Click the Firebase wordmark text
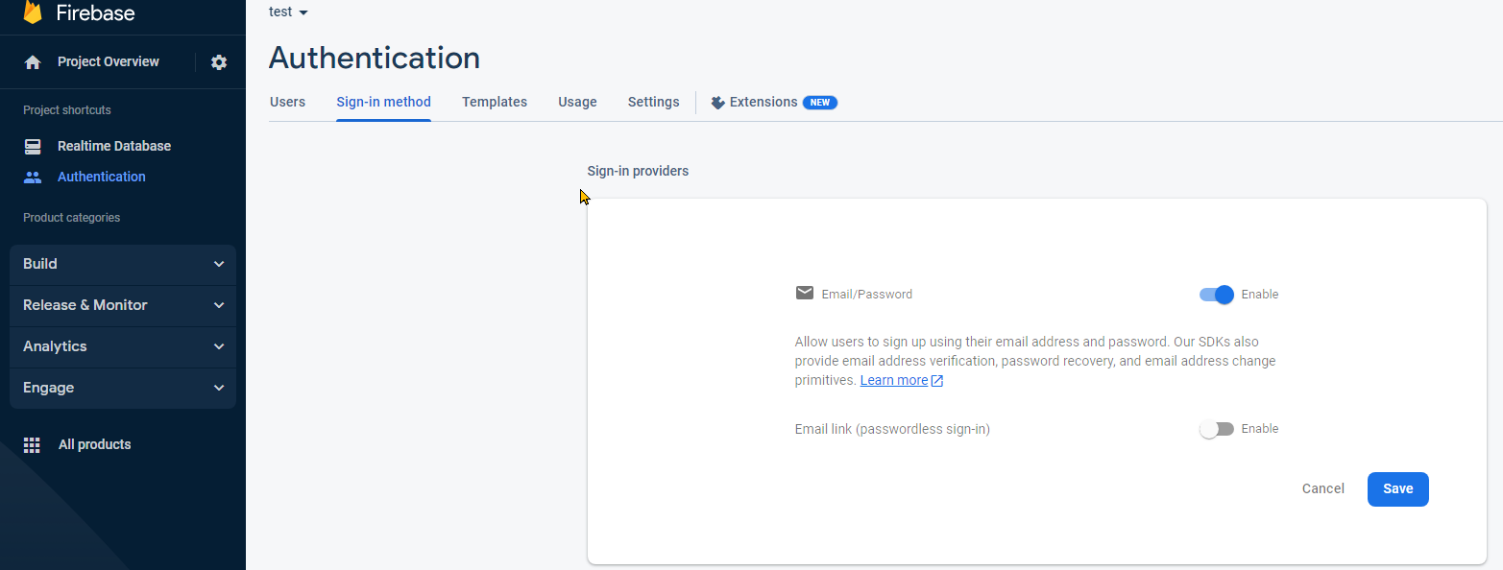 point(95,13)
